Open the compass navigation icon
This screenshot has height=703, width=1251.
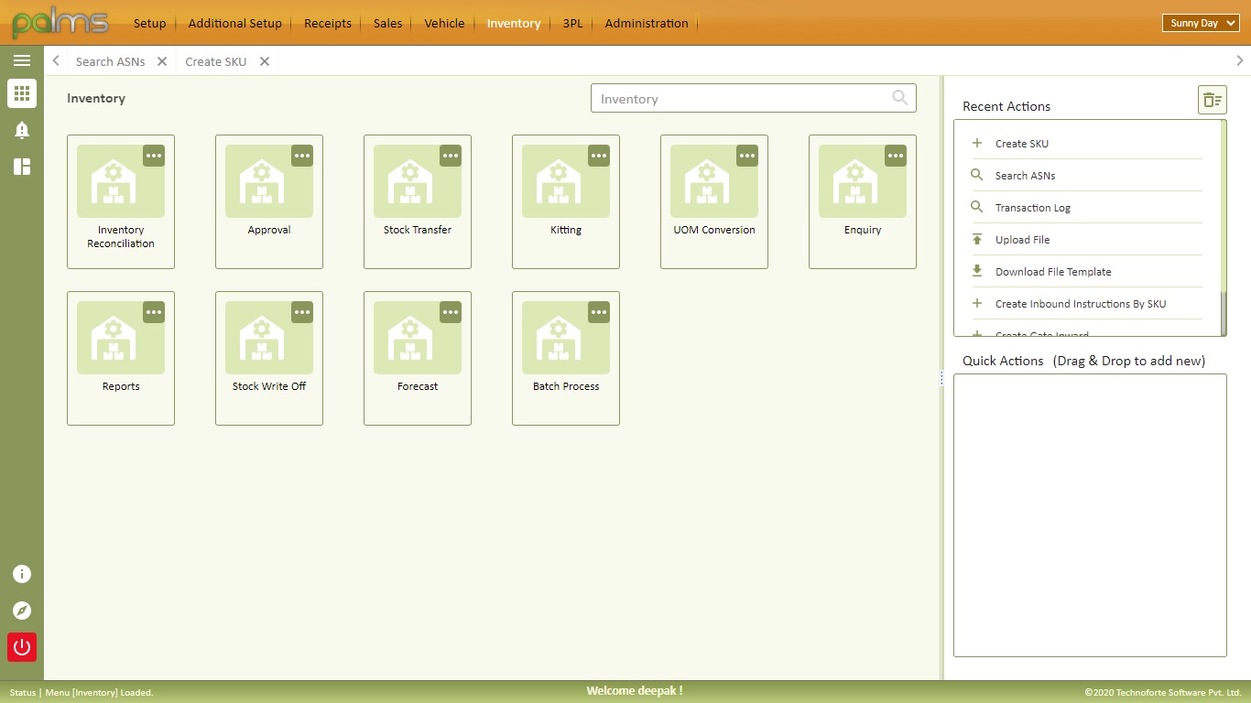(22, 611)
